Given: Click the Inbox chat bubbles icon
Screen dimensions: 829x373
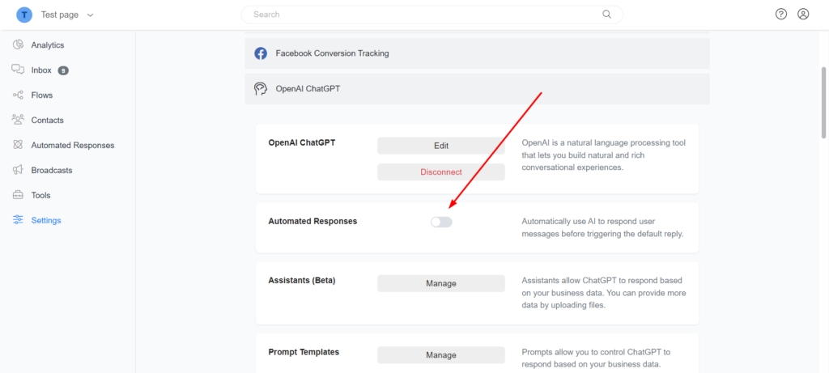Looking at the screenshot, I should [x=18, y=70].
